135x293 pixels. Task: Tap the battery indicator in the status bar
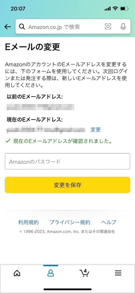pos(124,9)
